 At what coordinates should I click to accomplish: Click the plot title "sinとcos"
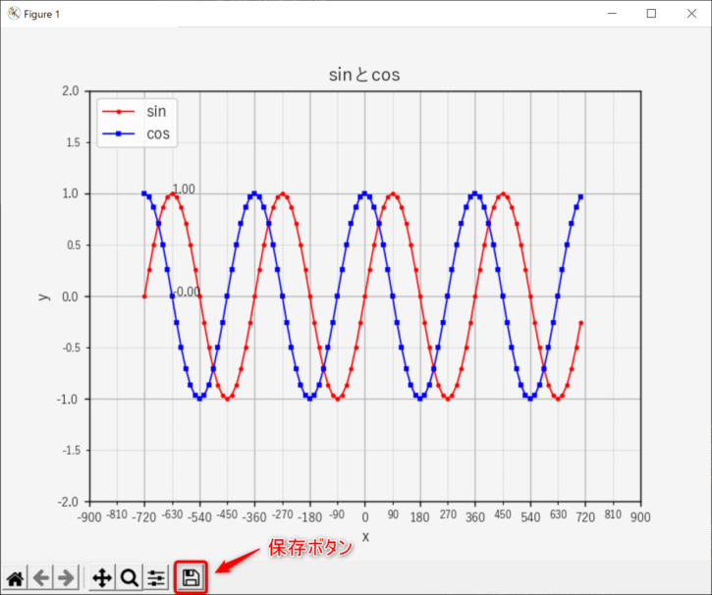click(363, 75)
